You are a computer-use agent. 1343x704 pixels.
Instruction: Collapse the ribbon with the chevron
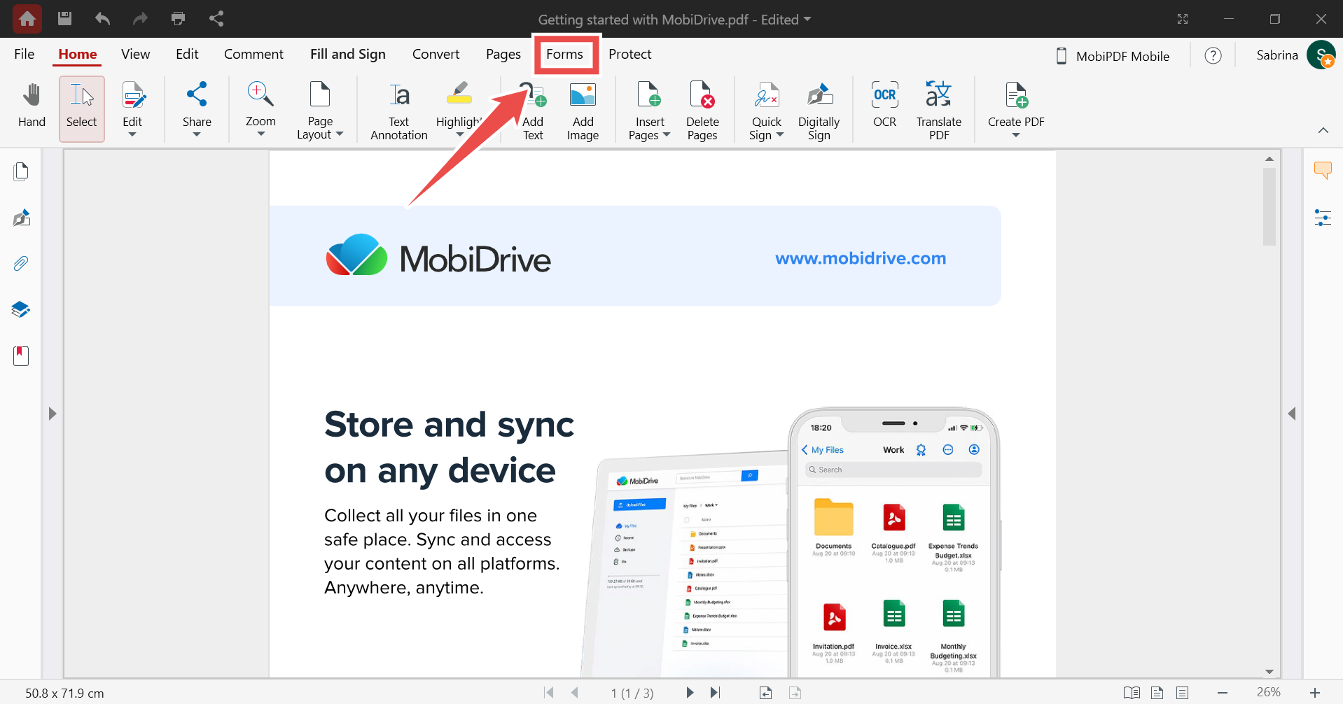coord(1323,130)
